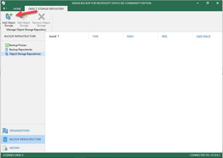Click the BACKUP INFRASTRUCTURE pane header

click(20, 36)
